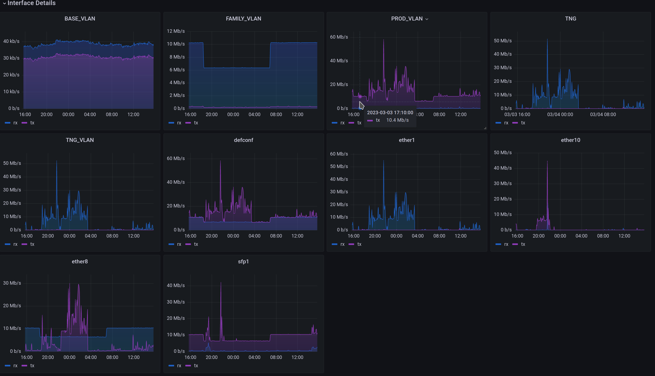The width and height of the screenshot is (655, 376).
Task: Open the TNG panel title menu
Action: tap(570, 19)
